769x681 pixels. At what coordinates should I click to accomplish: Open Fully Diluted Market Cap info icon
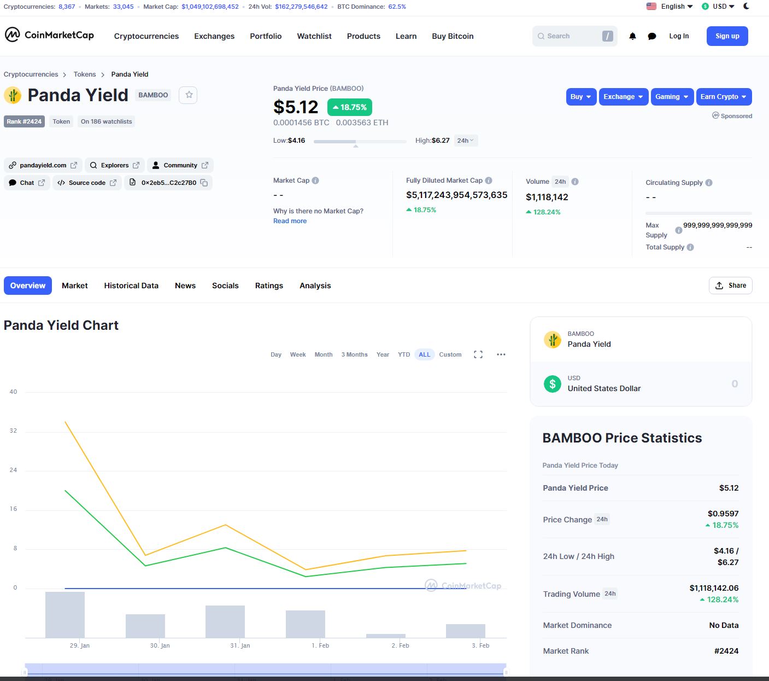489,181
